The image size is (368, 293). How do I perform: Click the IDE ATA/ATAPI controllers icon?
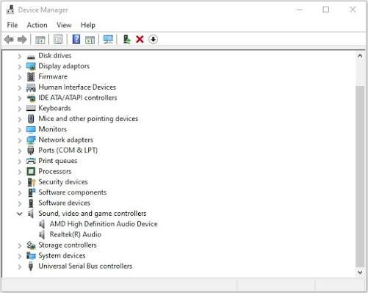coord(31,98)
